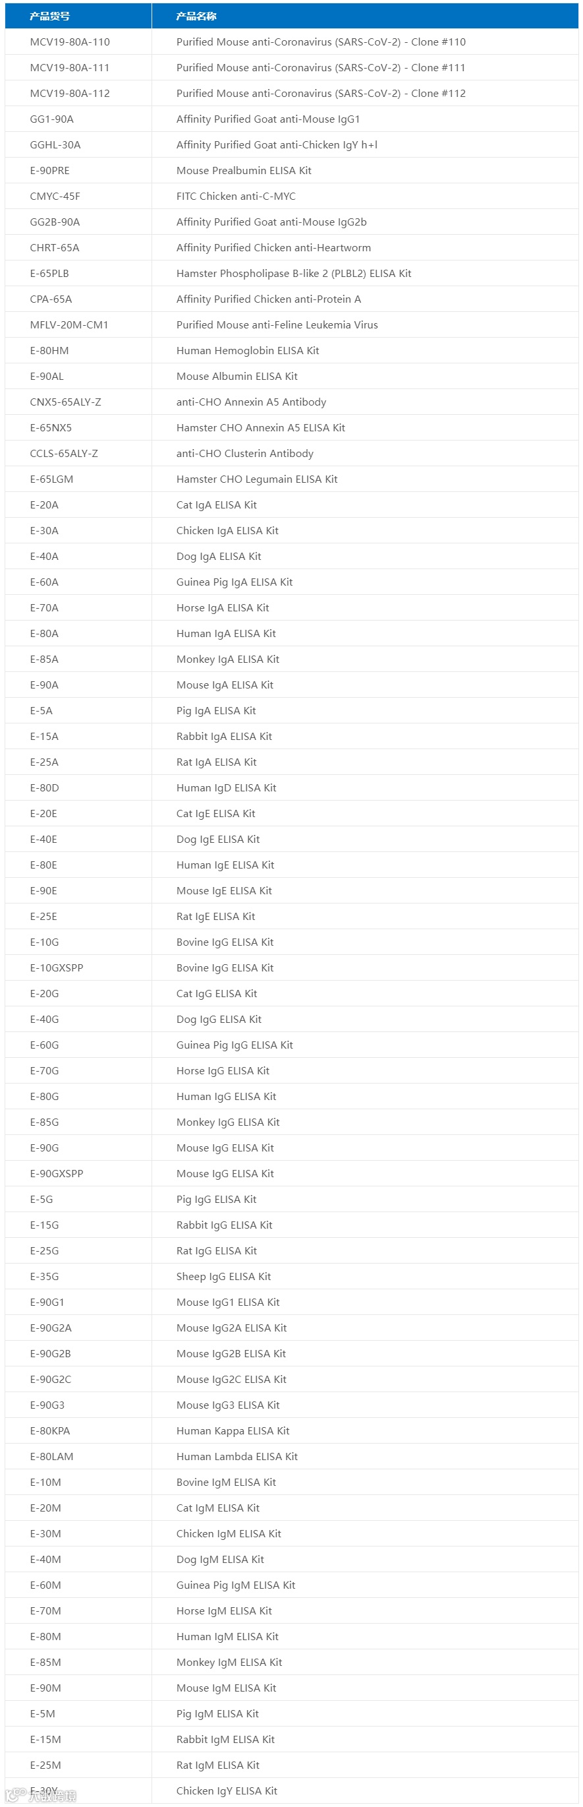Select the GG1-90A product code
Image resolution: width=583 pixels, height=1807 pixels.
pos(52,119)
